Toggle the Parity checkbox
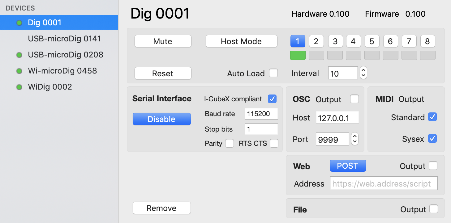The width and height of the screenshot is (451, 223). (230, 143)
